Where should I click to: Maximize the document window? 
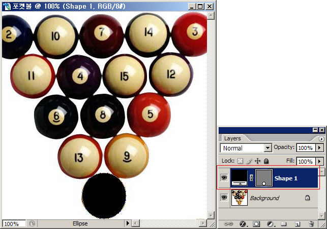[200, 7]
